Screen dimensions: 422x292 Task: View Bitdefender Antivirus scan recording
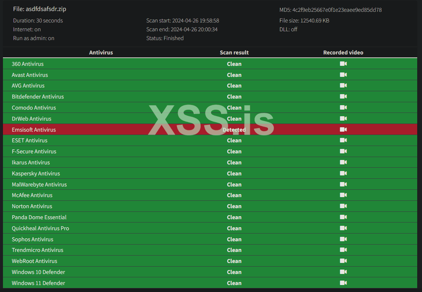coord(343,96)
